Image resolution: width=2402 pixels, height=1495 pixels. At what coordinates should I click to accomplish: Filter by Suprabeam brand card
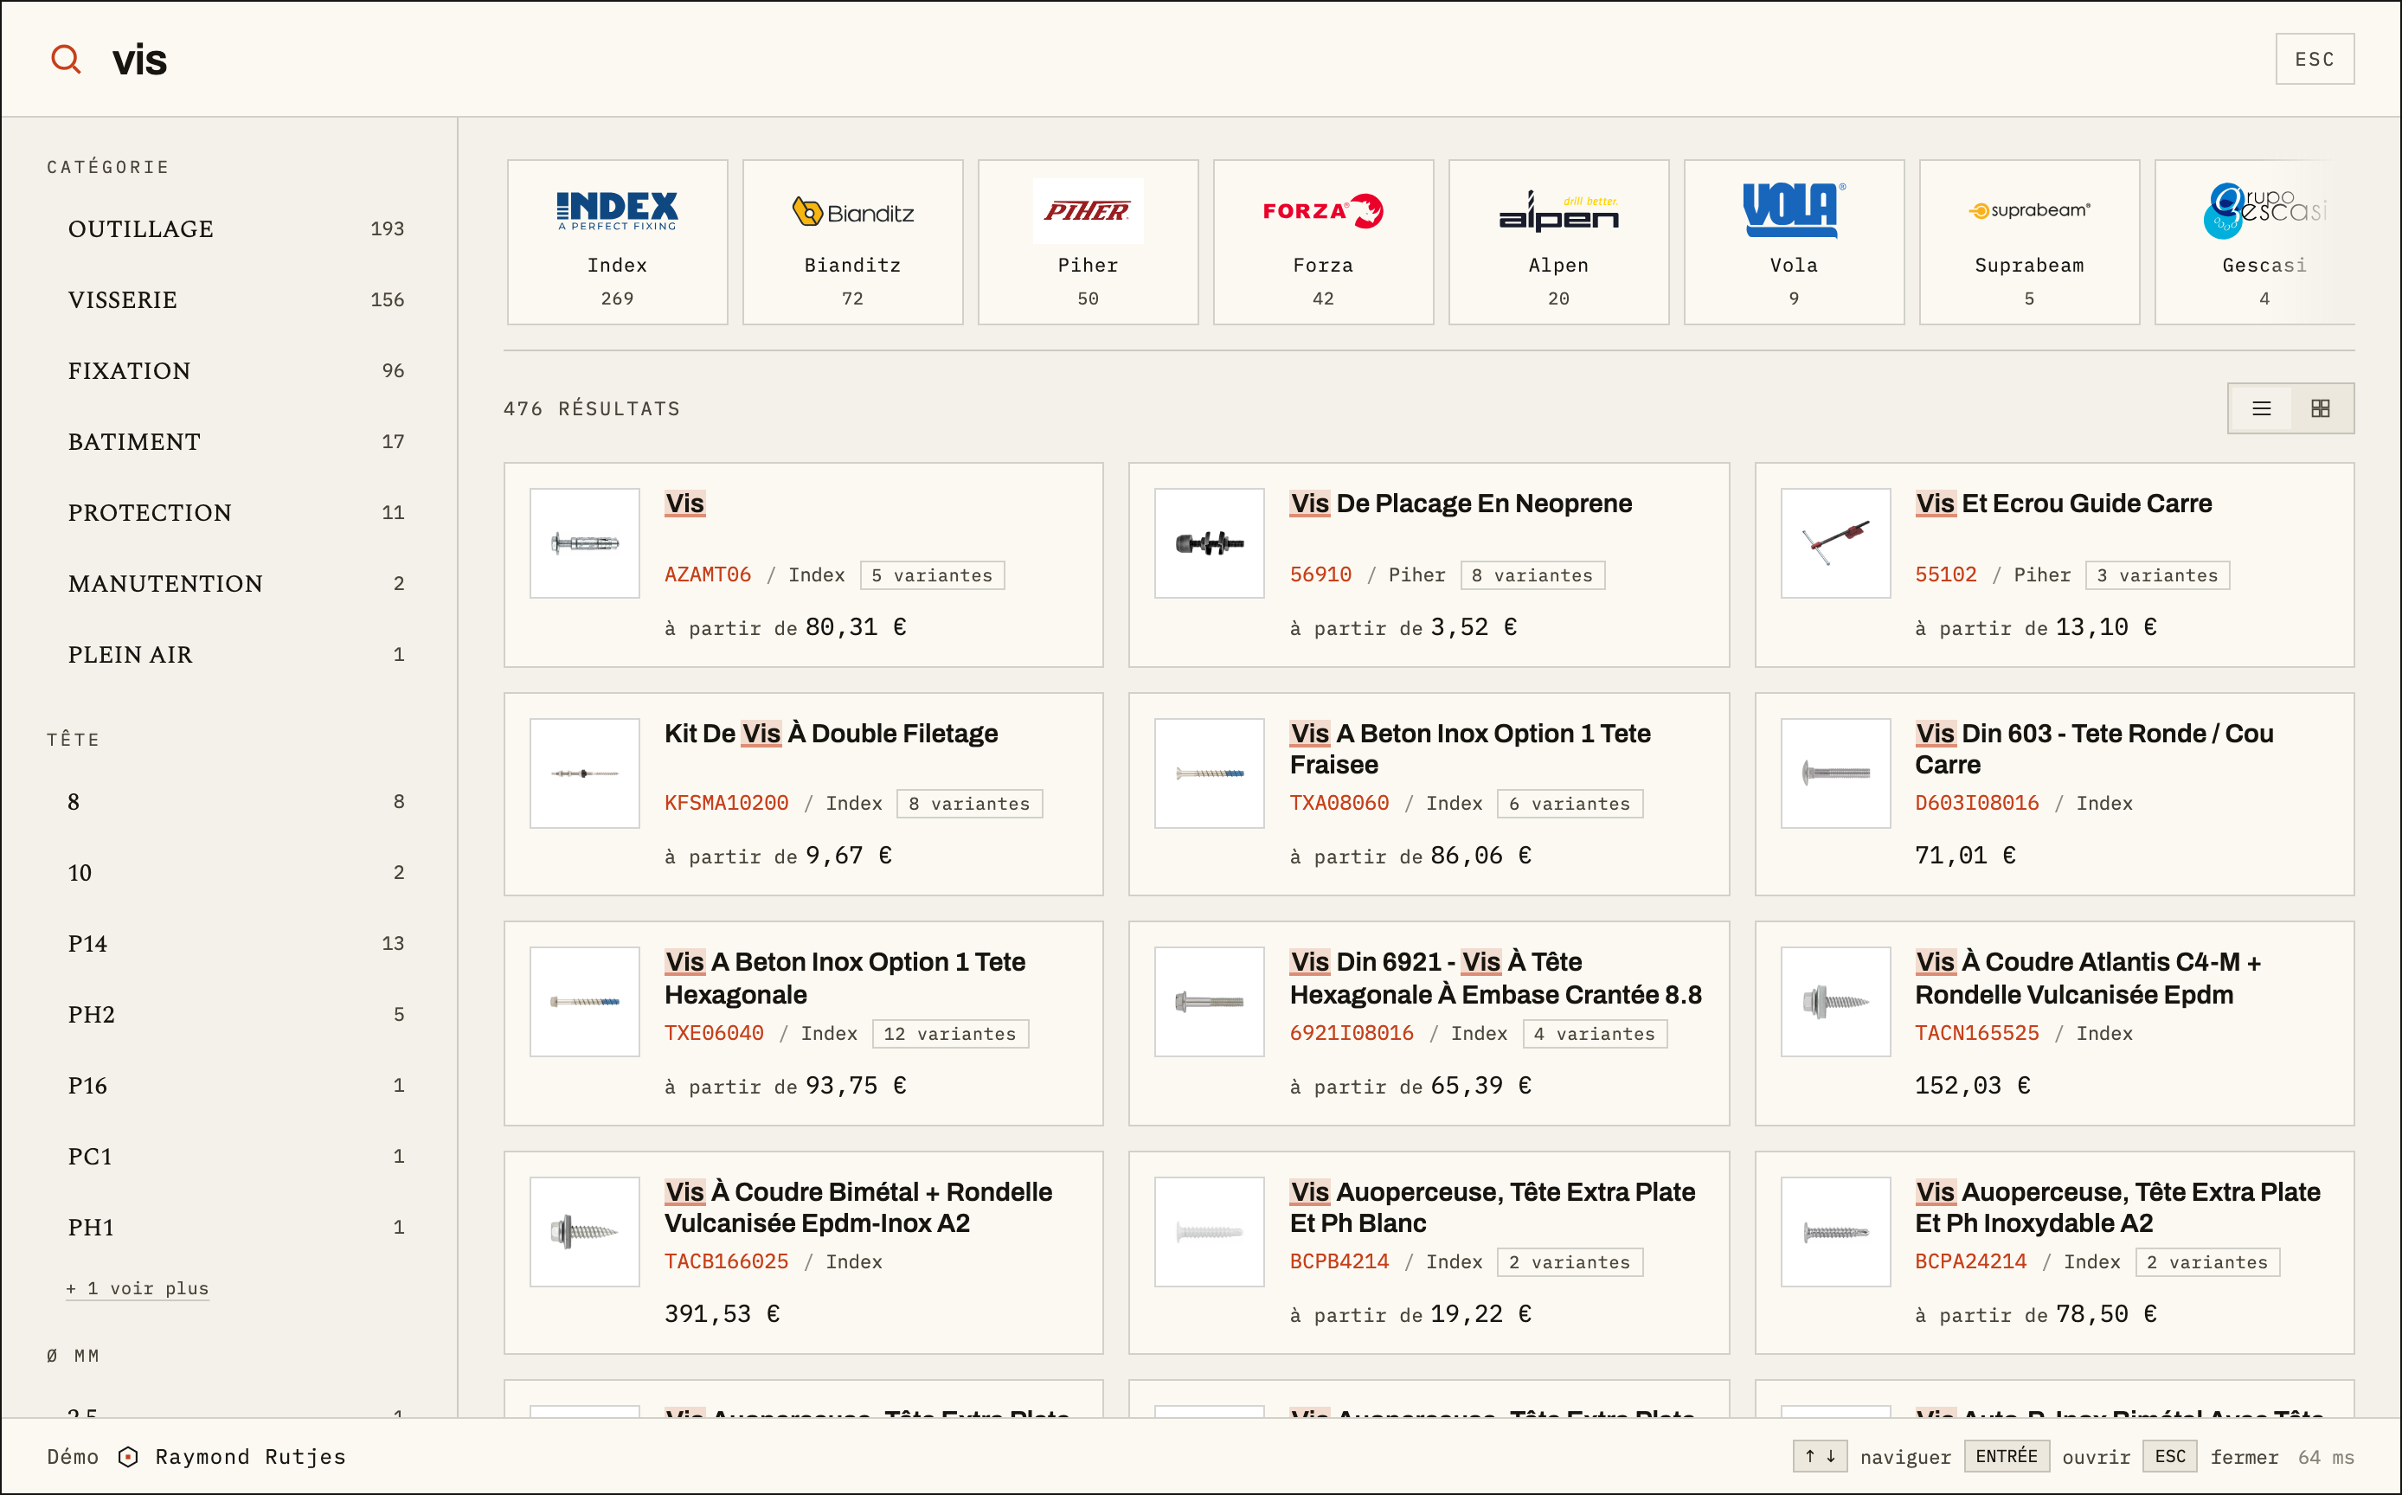pyautogui.click(x=2029, y=242)
